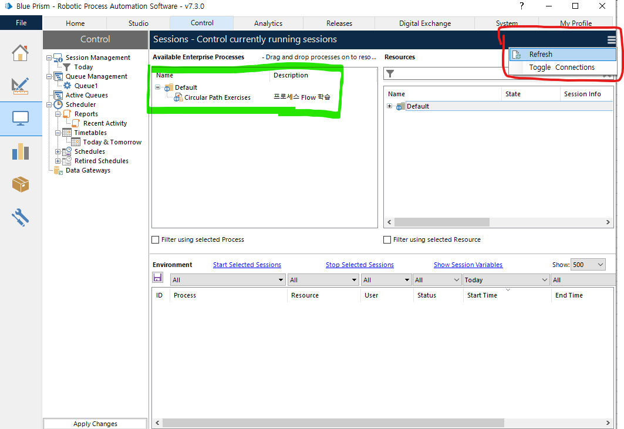
Task: Click the Session Management tree icon
Action: pos(58,58)
